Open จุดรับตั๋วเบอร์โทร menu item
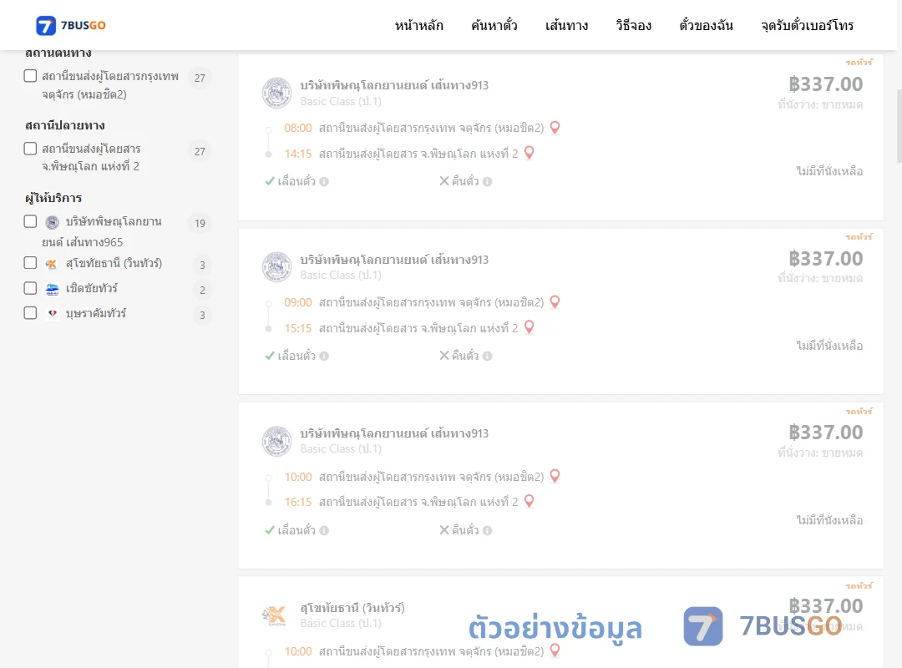This screenshot has height=668, width=902. tap(807, 25)
